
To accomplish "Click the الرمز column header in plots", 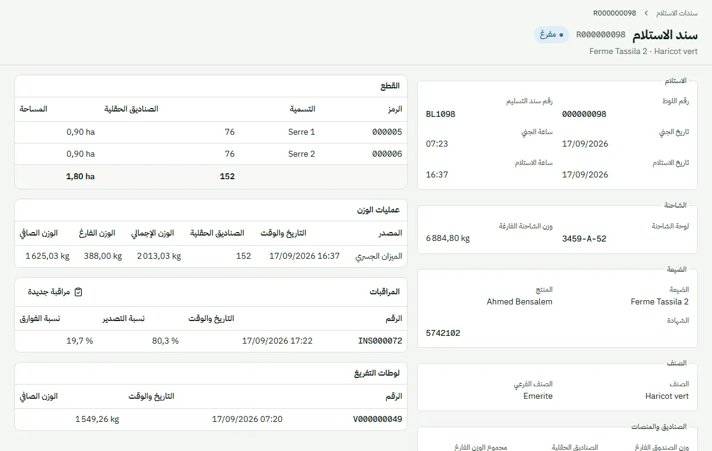I will [394, 109].
